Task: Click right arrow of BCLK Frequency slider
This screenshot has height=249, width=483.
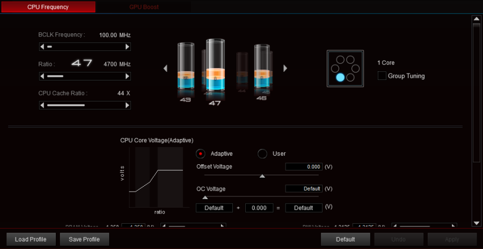Action: (127, 47)
